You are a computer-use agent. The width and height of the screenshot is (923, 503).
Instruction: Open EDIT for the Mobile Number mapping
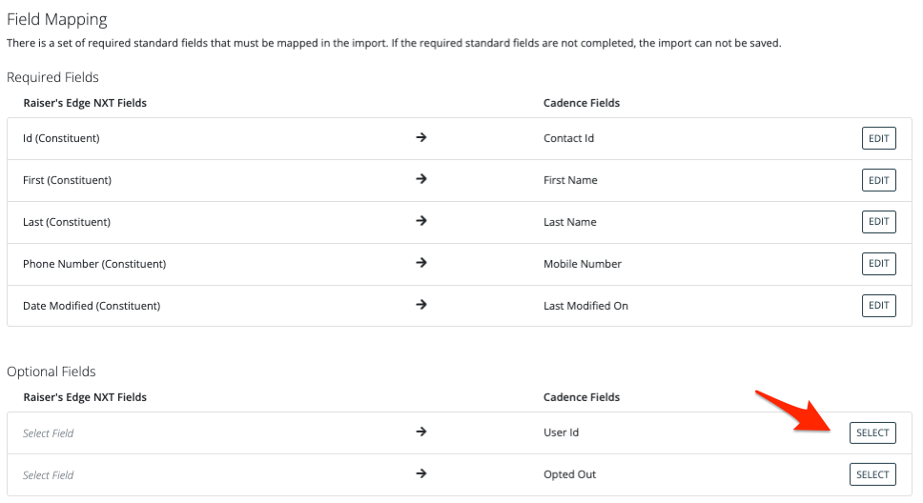tap(878, 264)
